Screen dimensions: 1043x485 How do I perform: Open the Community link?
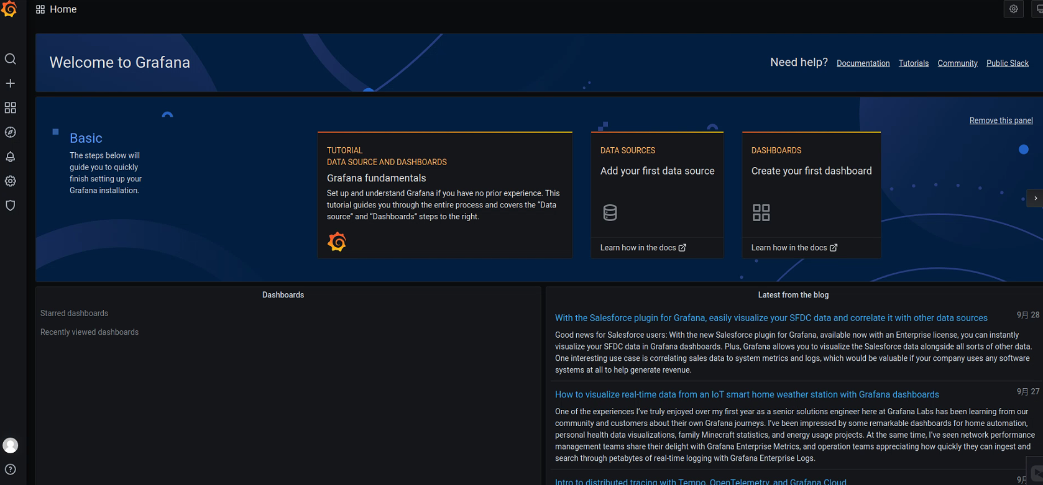pos(957,63)
